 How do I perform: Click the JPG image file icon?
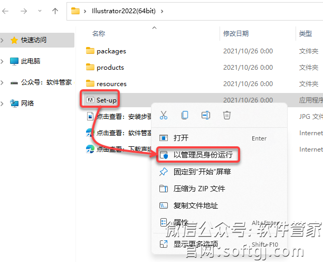coord(90,116)
